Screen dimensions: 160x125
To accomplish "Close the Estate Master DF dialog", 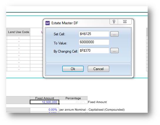I will [125, 22].
